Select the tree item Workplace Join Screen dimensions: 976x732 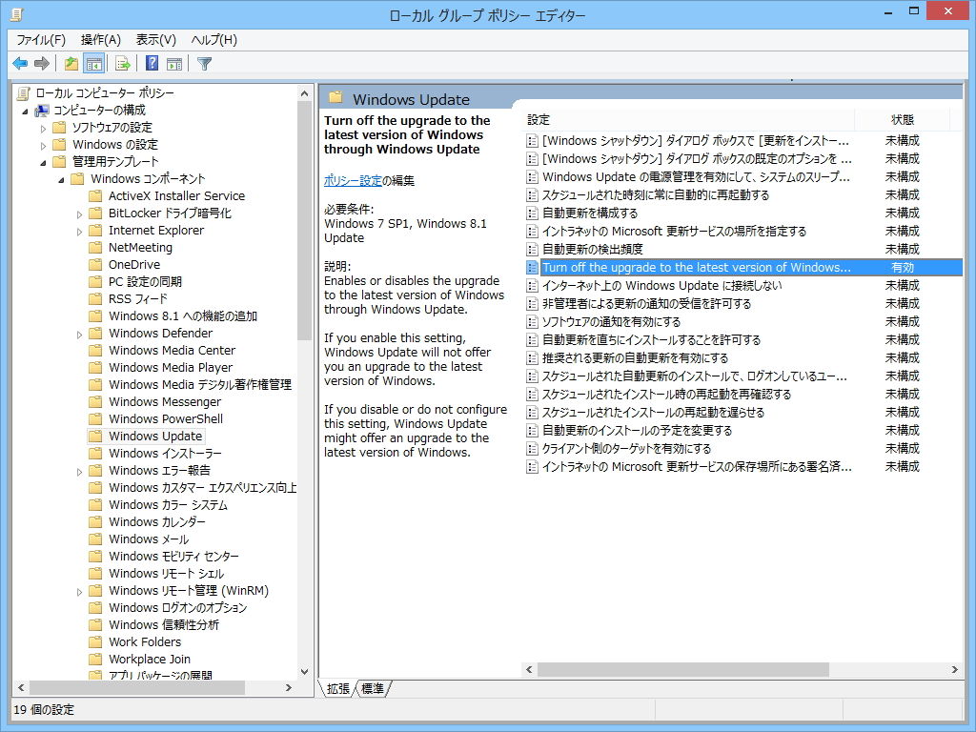150,660
